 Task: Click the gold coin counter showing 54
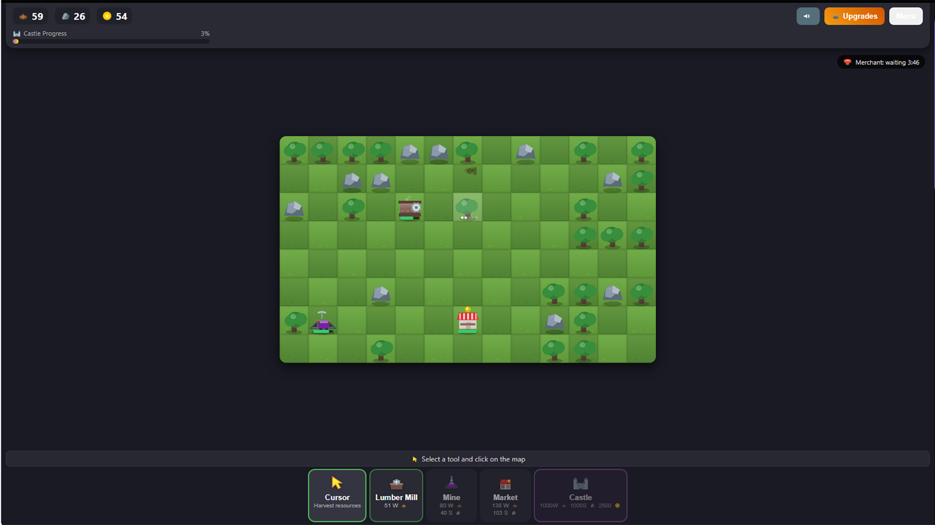point(114,16)
